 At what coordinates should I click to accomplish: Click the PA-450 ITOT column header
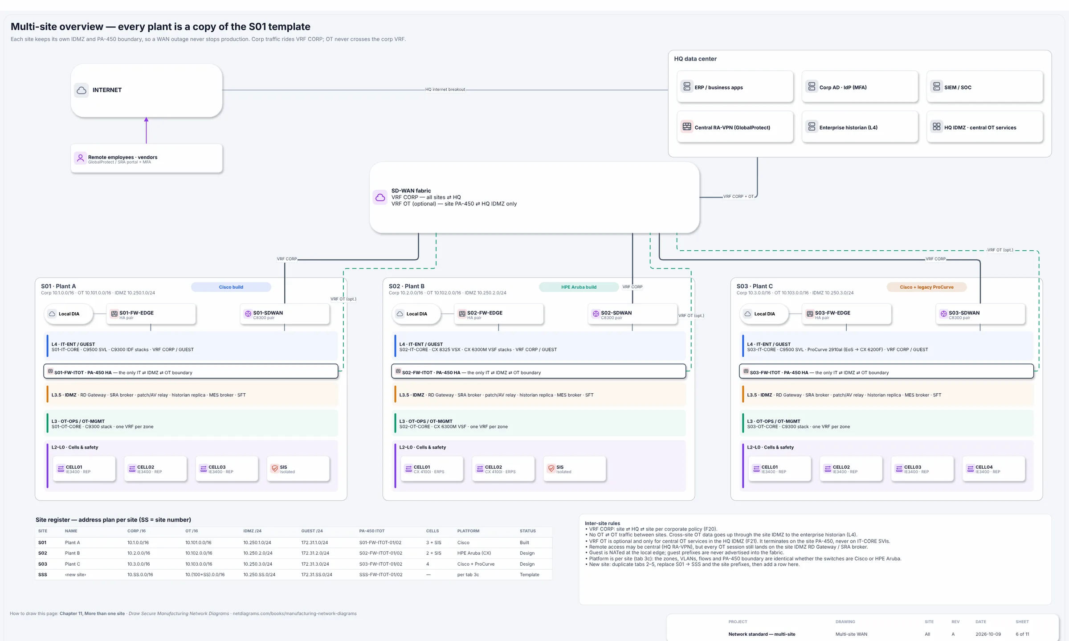(371, 531)
